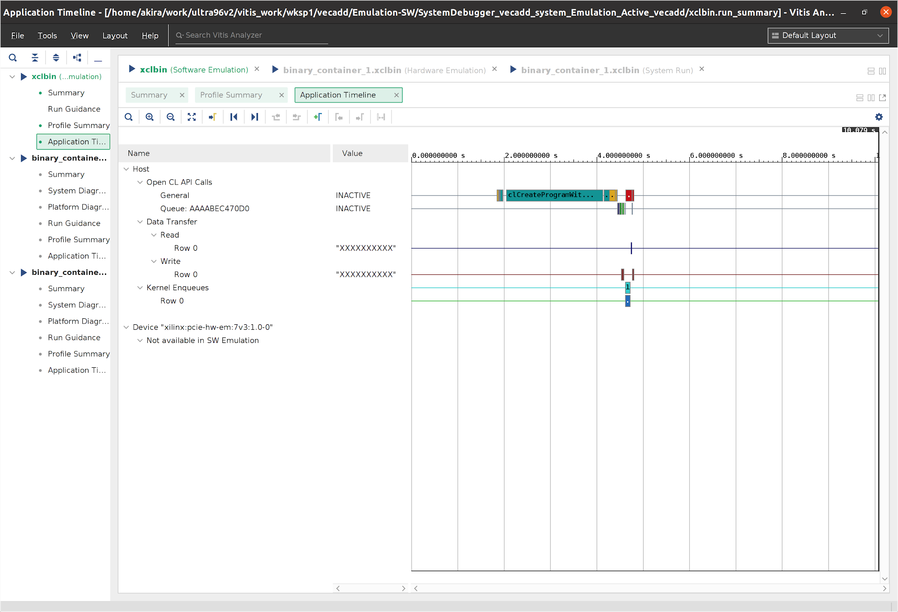Click the Zoom In toolbar icon
Screen dimensions: 898x612
tap(150, 117)
